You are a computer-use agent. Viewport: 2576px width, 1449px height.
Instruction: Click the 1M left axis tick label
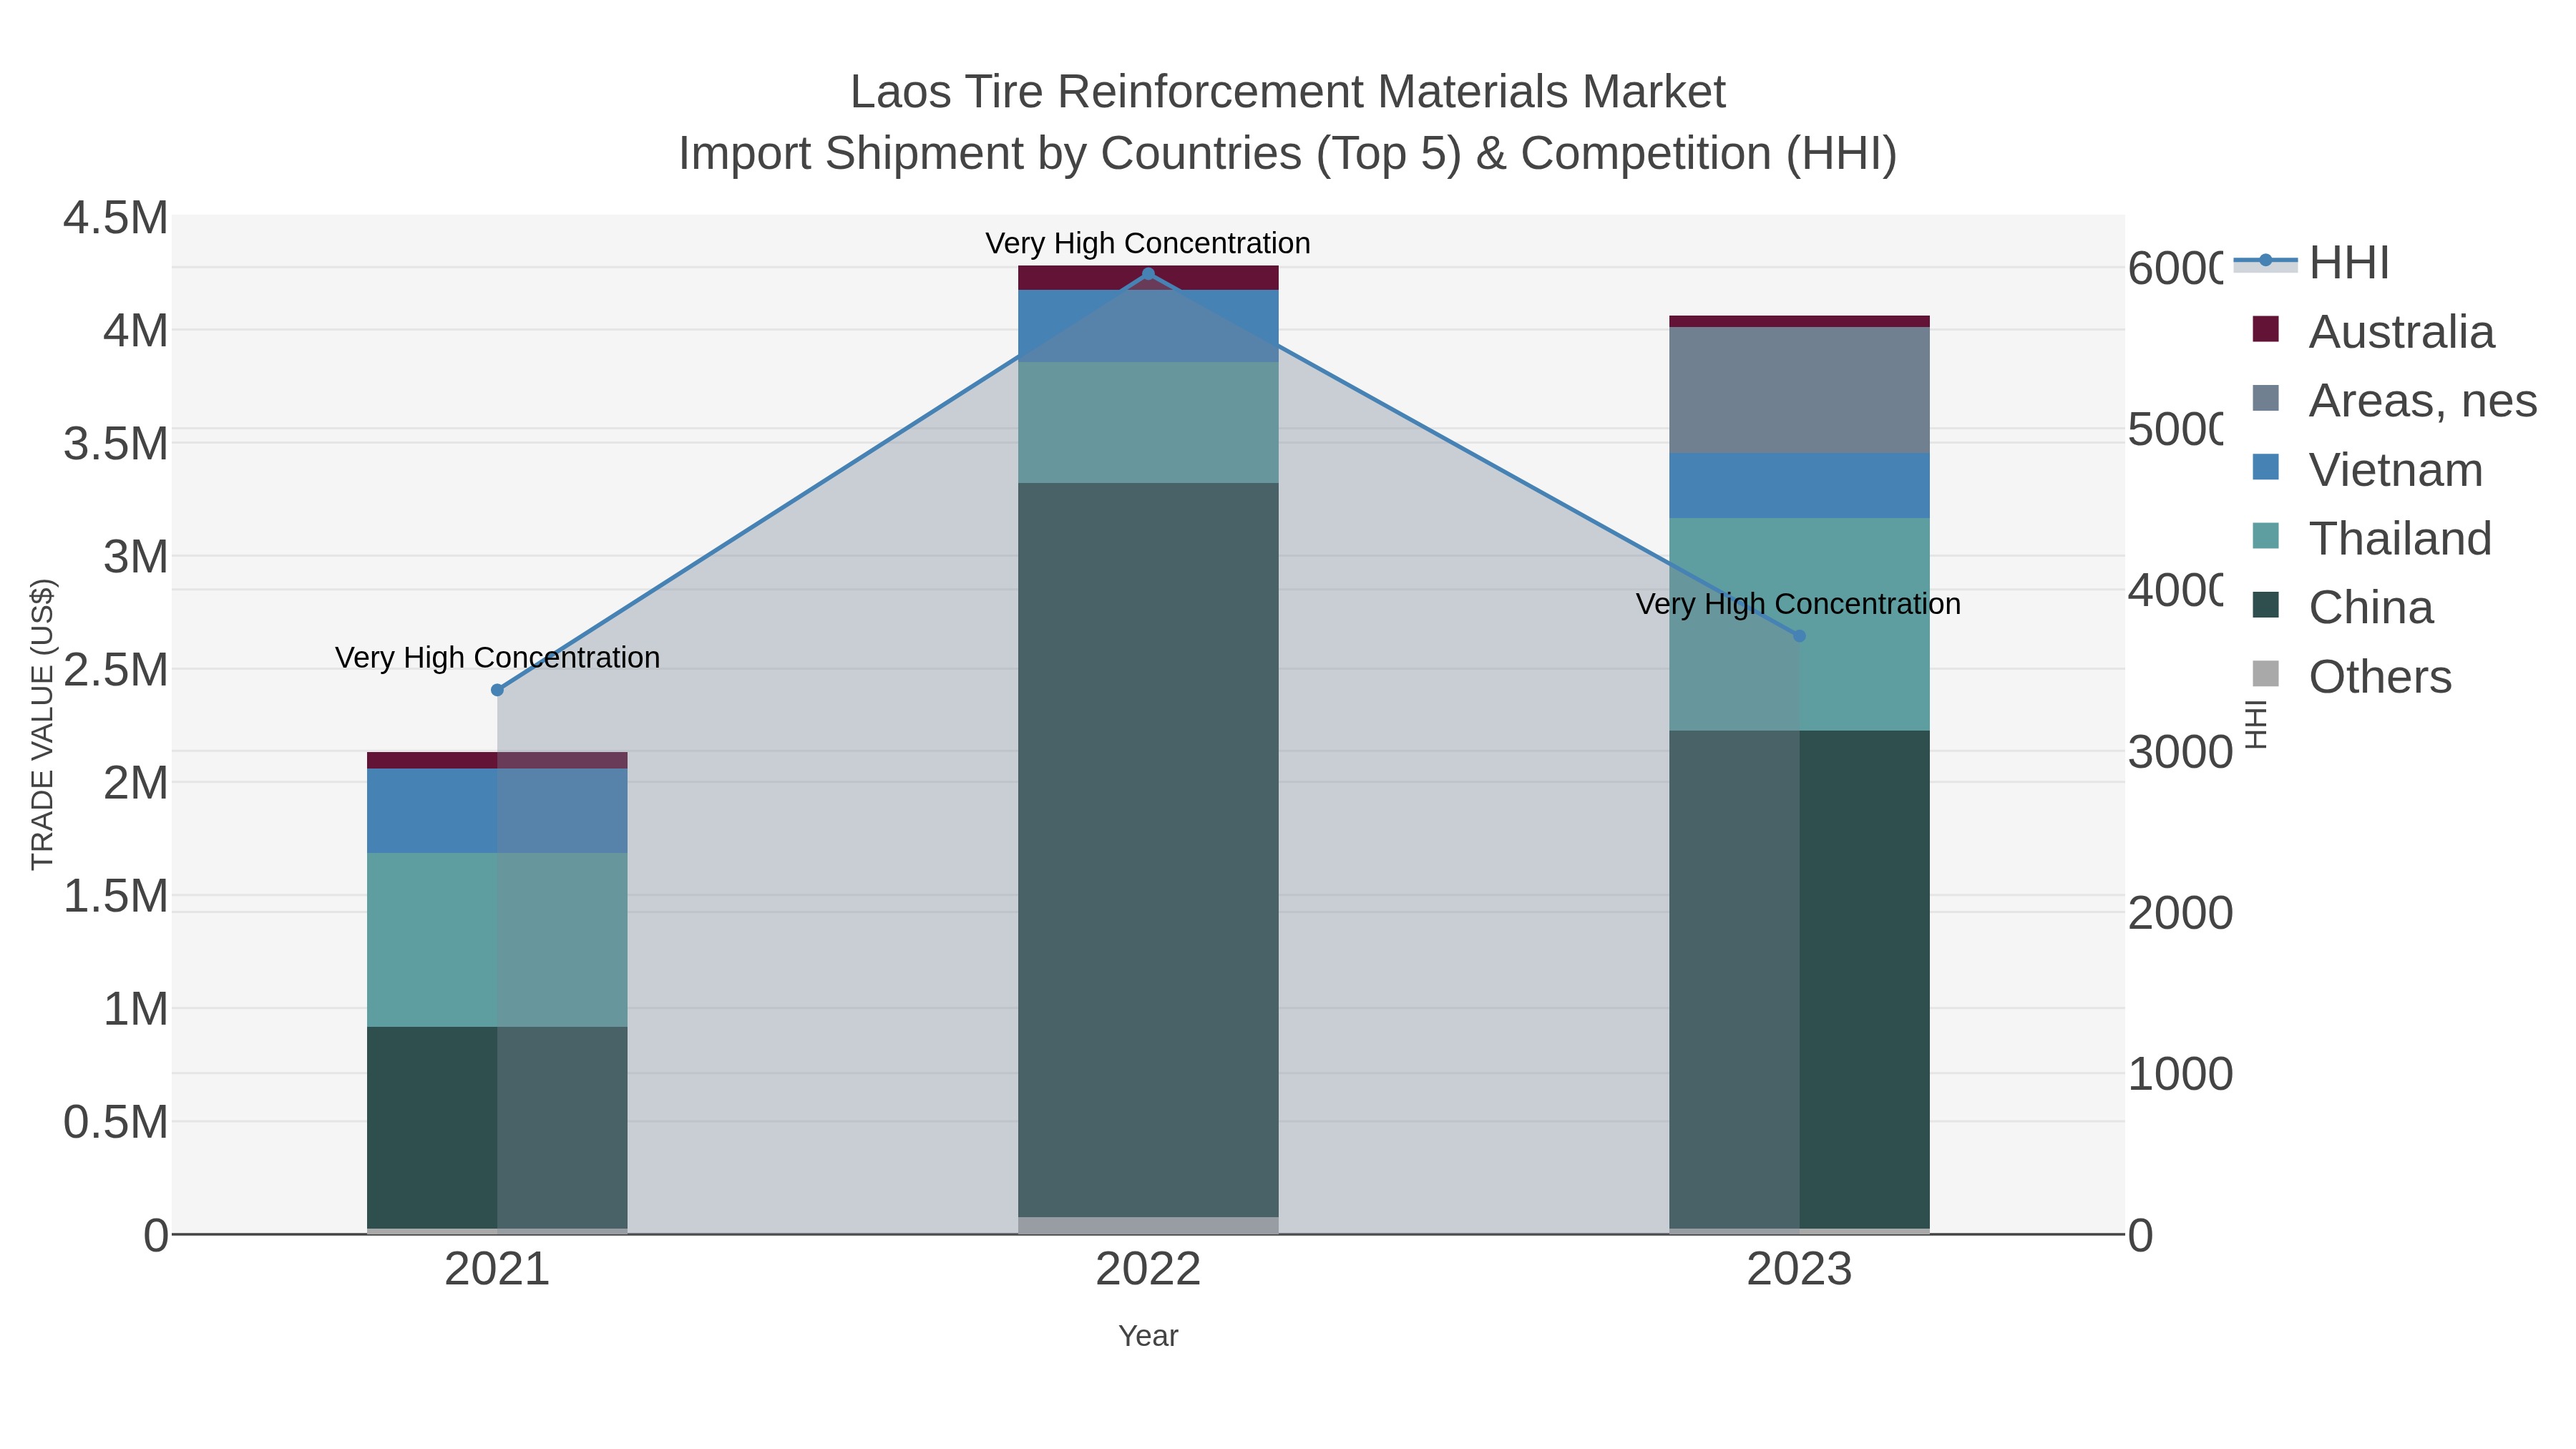[136, 1009]
